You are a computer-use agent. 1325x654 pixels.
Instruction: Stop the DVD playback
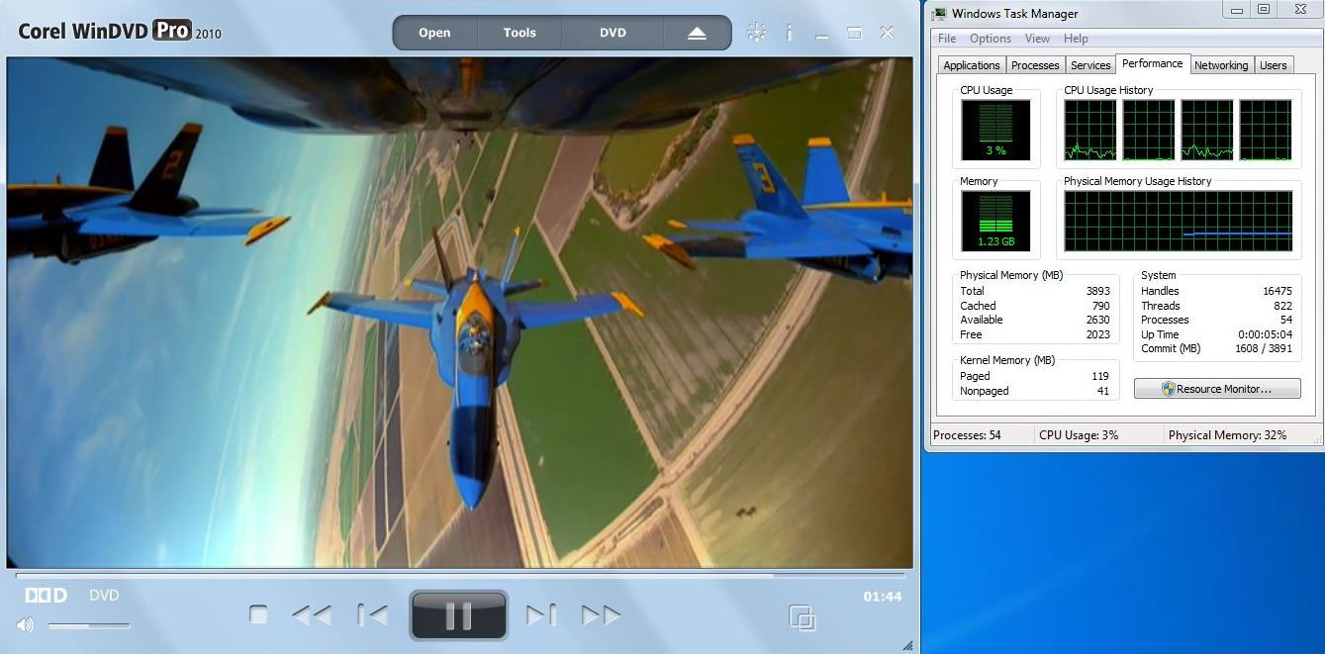(258, 615)
